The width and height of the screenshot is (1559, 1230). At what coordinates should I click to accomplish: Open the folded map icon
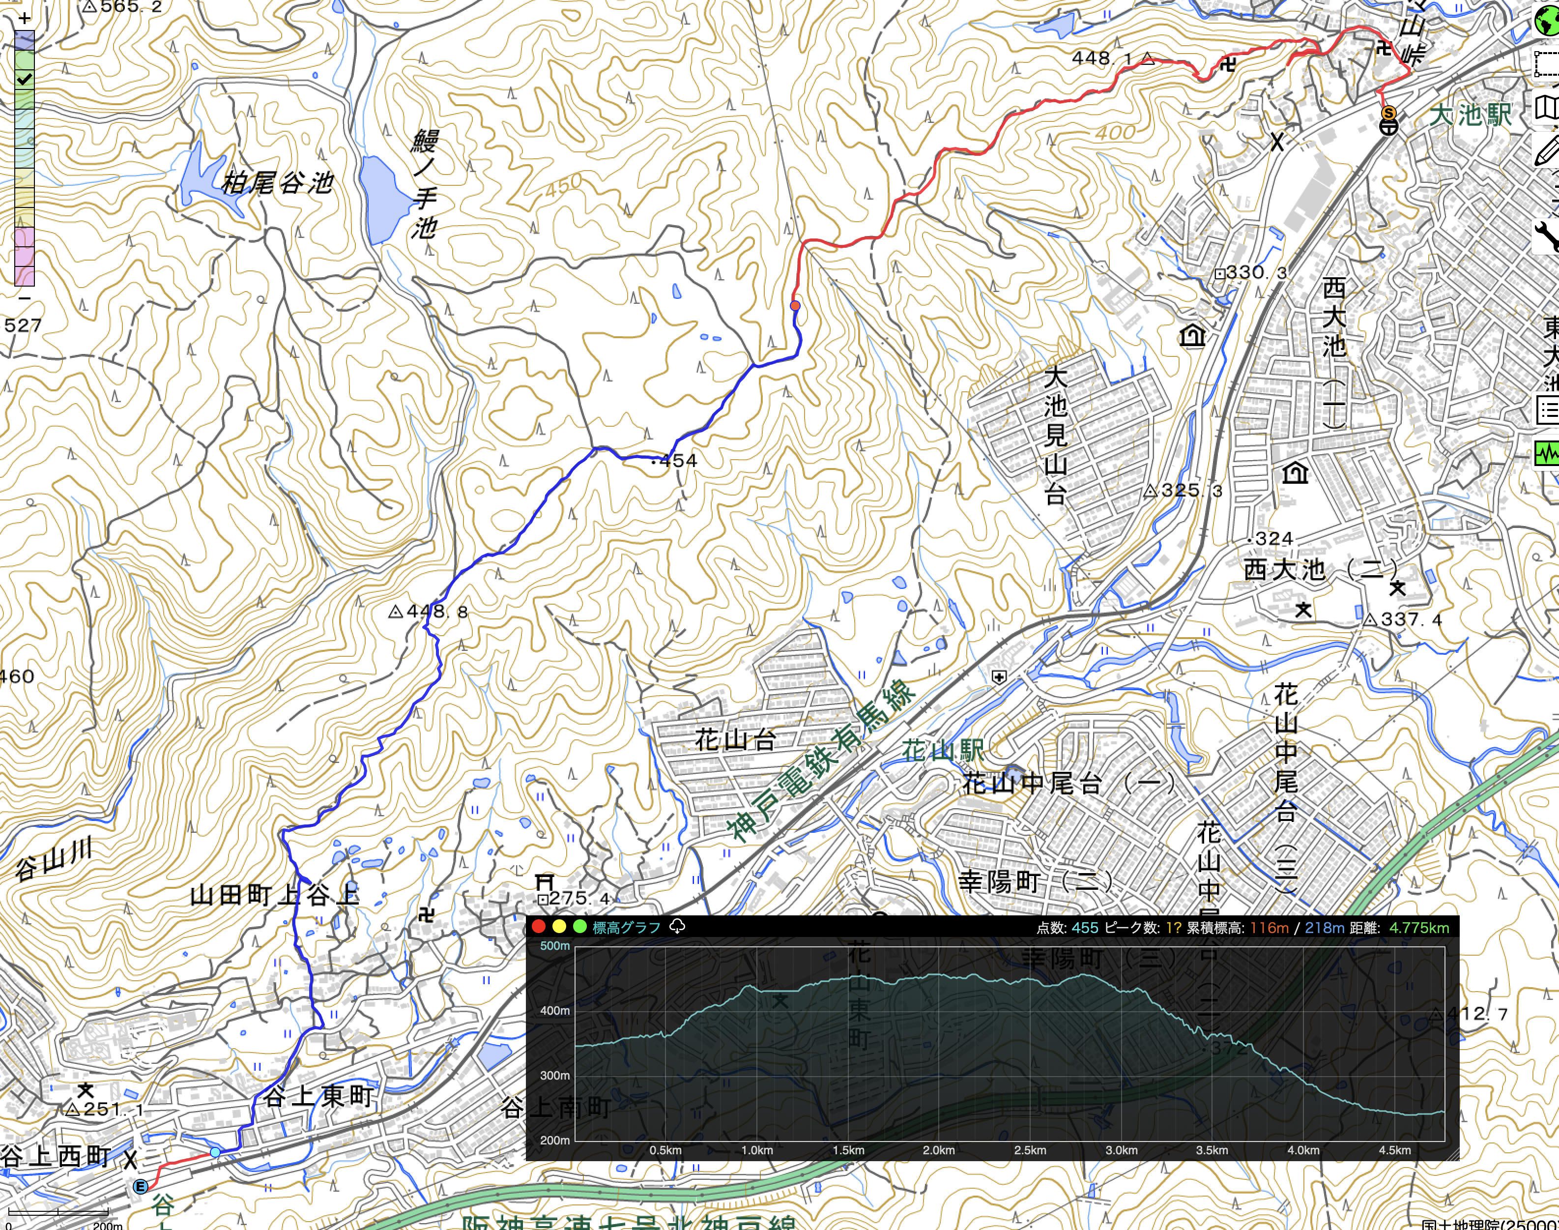(x=1547, y=108)
